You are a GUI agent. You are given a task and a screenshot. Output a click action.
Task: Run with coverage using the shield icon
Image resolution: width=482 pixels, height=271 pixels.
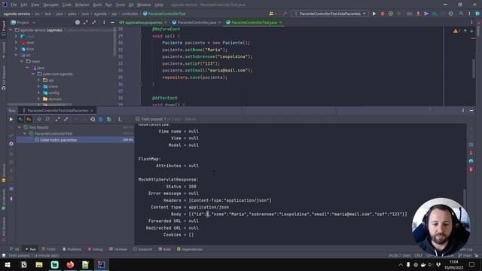pyautogui.click(x=391, y=14)
